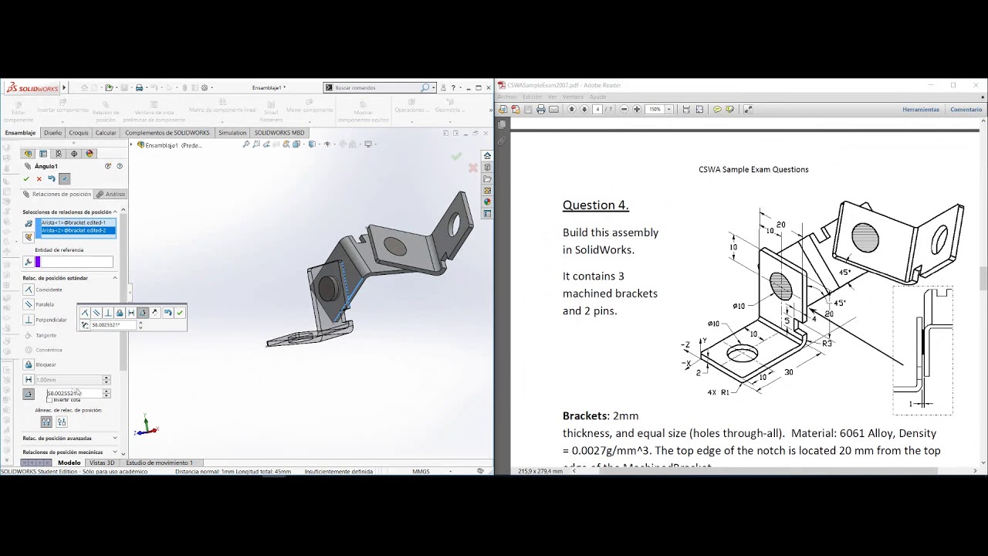Expand Relaciones de posición mecánicas section
This screenshot has height=556, width=988.
tap(115, 452)
